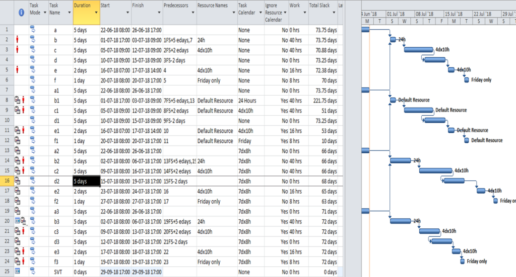The height and width of the screenshot is (277, 516).
Task: Click the '29-09-18 17:00' Start cell for SVT
Action: (x=115, y=272)
